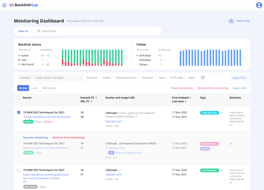The height and width of the screenshot is (190, 264).
Task: Click the green Active legend dot
Action: coord(19,56)
